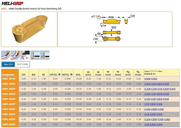
Task: Open the CWTOL info tooltip icon
Action: 59,74
